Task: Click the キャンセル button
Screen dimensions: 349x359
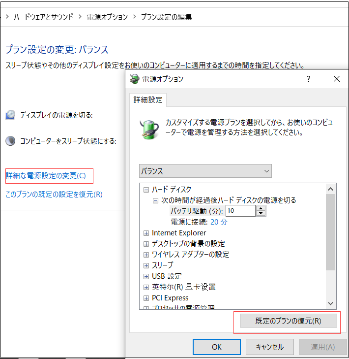Action: pyautogui.click(x=270, y=347)
